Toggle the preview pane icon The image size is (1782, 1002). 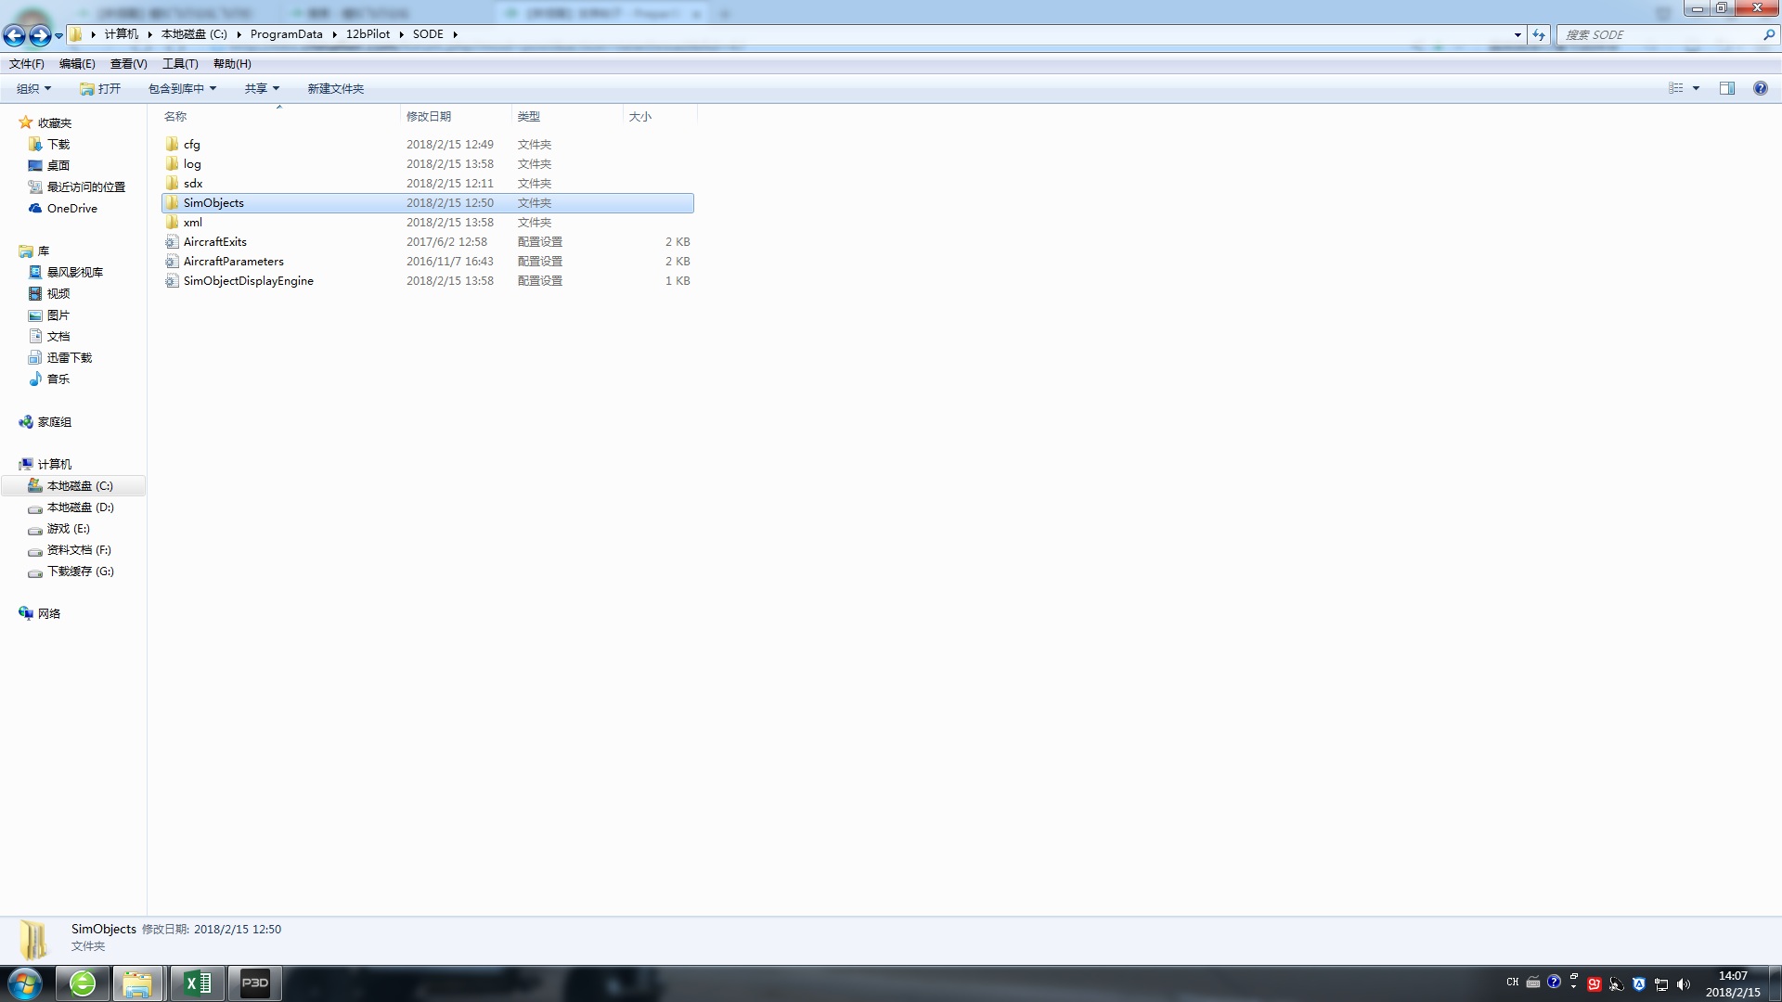pyautogui.click(x=1726, y=88)
